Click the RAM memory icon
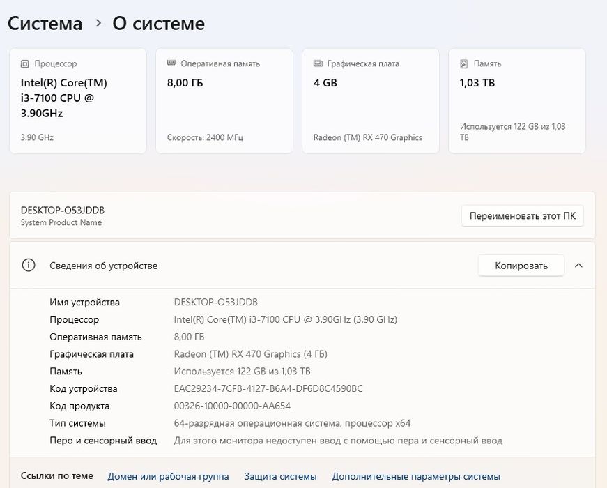This screenshot has height=488, width=607. point(171,63)
